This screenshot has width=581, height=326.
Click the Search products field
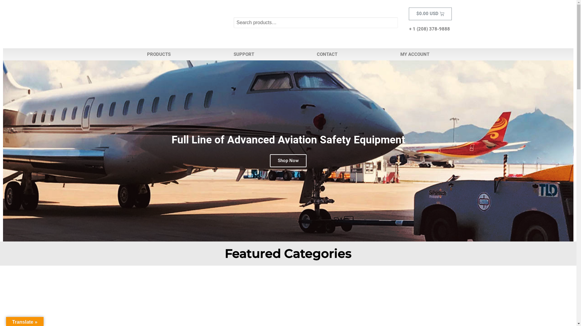pyautogui.click(x=315, y=23)
